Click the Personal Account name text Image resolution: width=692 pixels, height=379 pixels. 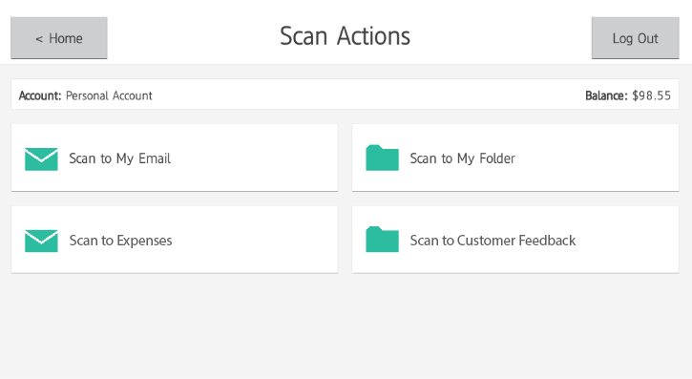click(109, 95)
